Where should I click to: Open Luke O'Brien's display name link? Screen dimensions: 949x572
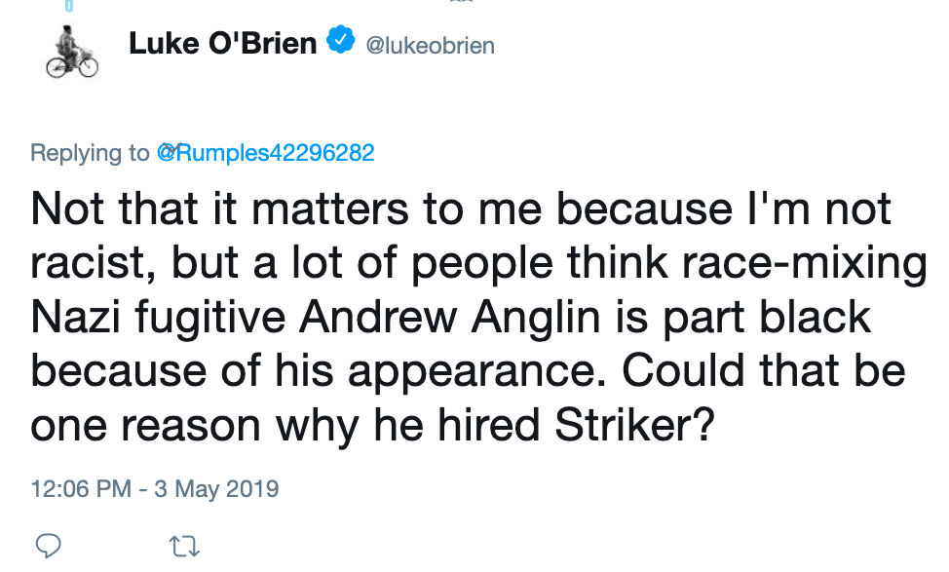click(223, 44)
